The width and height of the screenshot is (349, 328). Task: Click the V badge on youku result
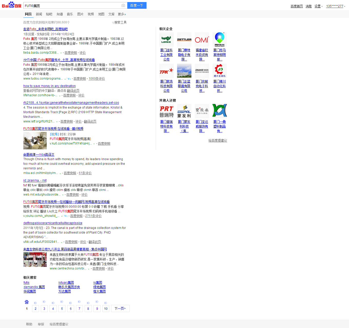point(66,216)
